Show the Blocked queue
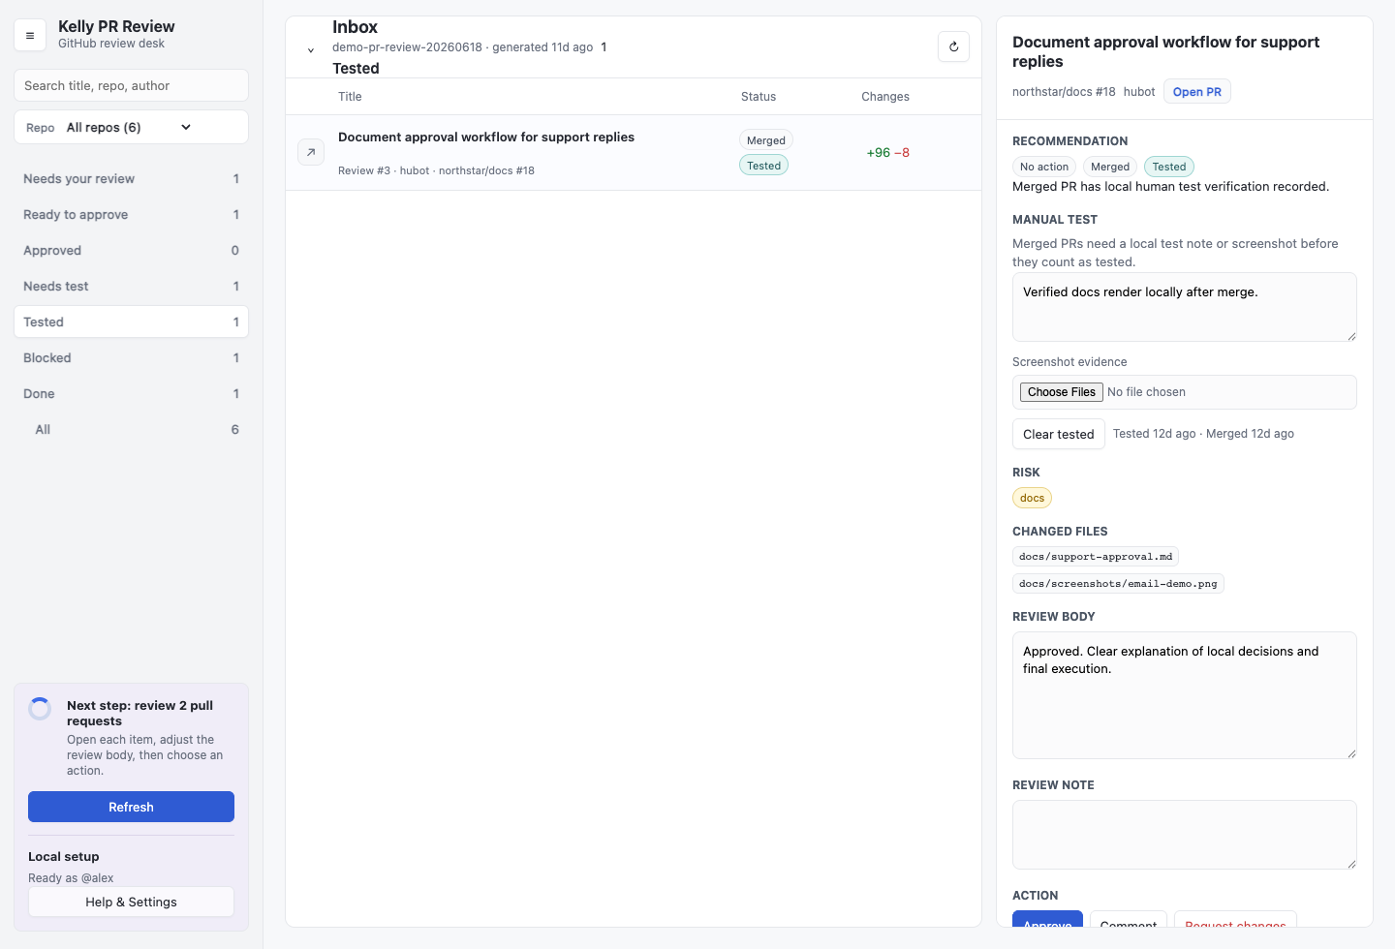The width and height of the screenshot is (1395, 949). [x=131, y=357]
